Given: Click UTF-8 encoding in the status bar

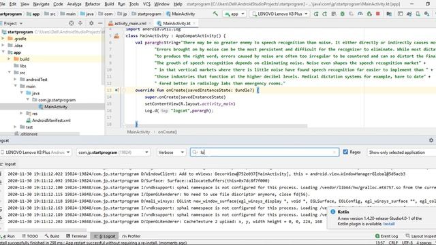Looking at the screenshot, I should [x=407, y=243].
